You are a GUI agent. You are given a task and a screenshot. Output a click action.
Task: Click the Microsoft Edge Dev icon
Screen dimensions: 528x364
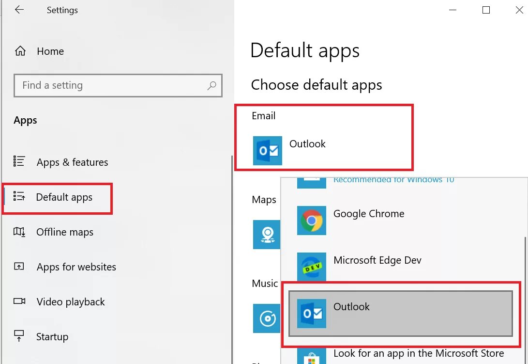(x=312, y=267)
